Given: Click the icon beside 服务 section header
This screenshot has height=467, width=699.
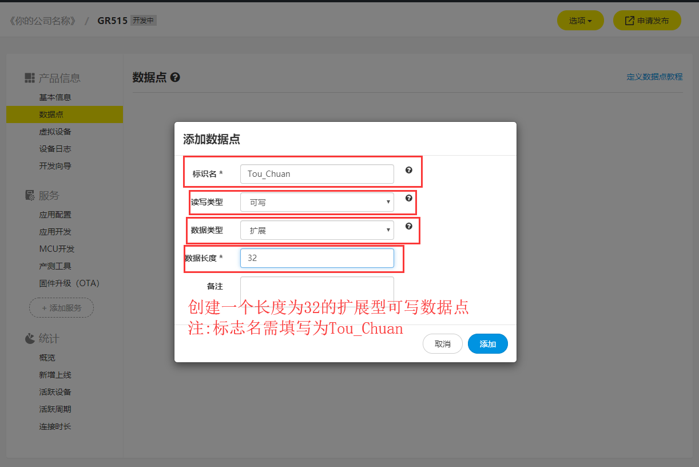Looking at the screenshot, I should pyautogui.click(x=29, y=195).
